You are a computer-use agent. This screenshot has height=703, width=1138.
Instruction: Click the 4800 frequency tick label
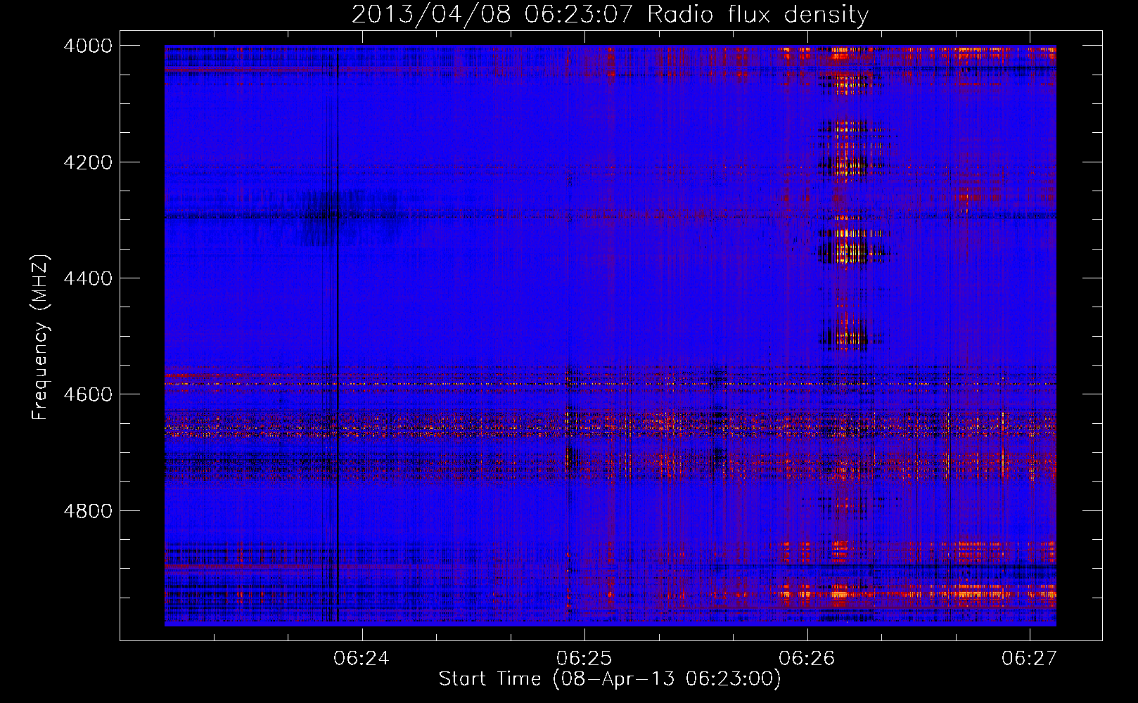coord(88,511)
